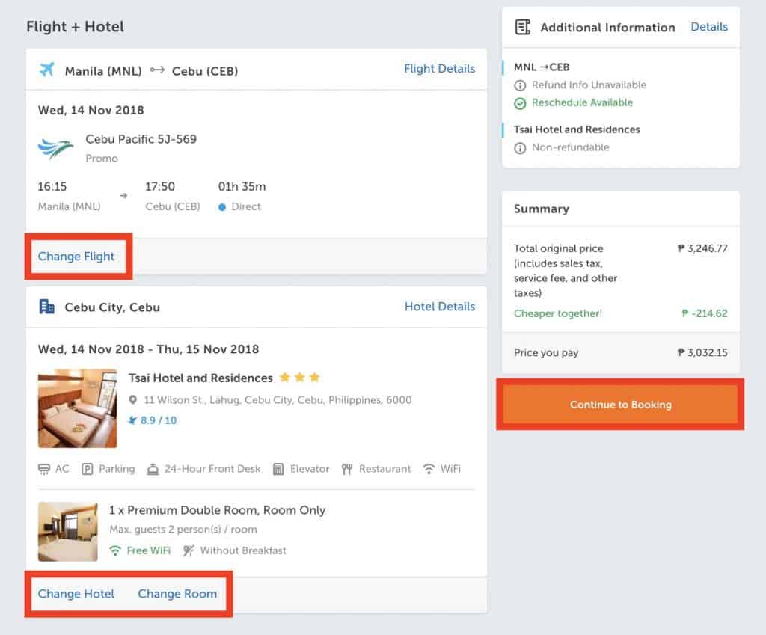This screenshot has width=766, height=635.
Task: Open Premium Double Room photo thumbnail
Action: click(x=68, y=532)
